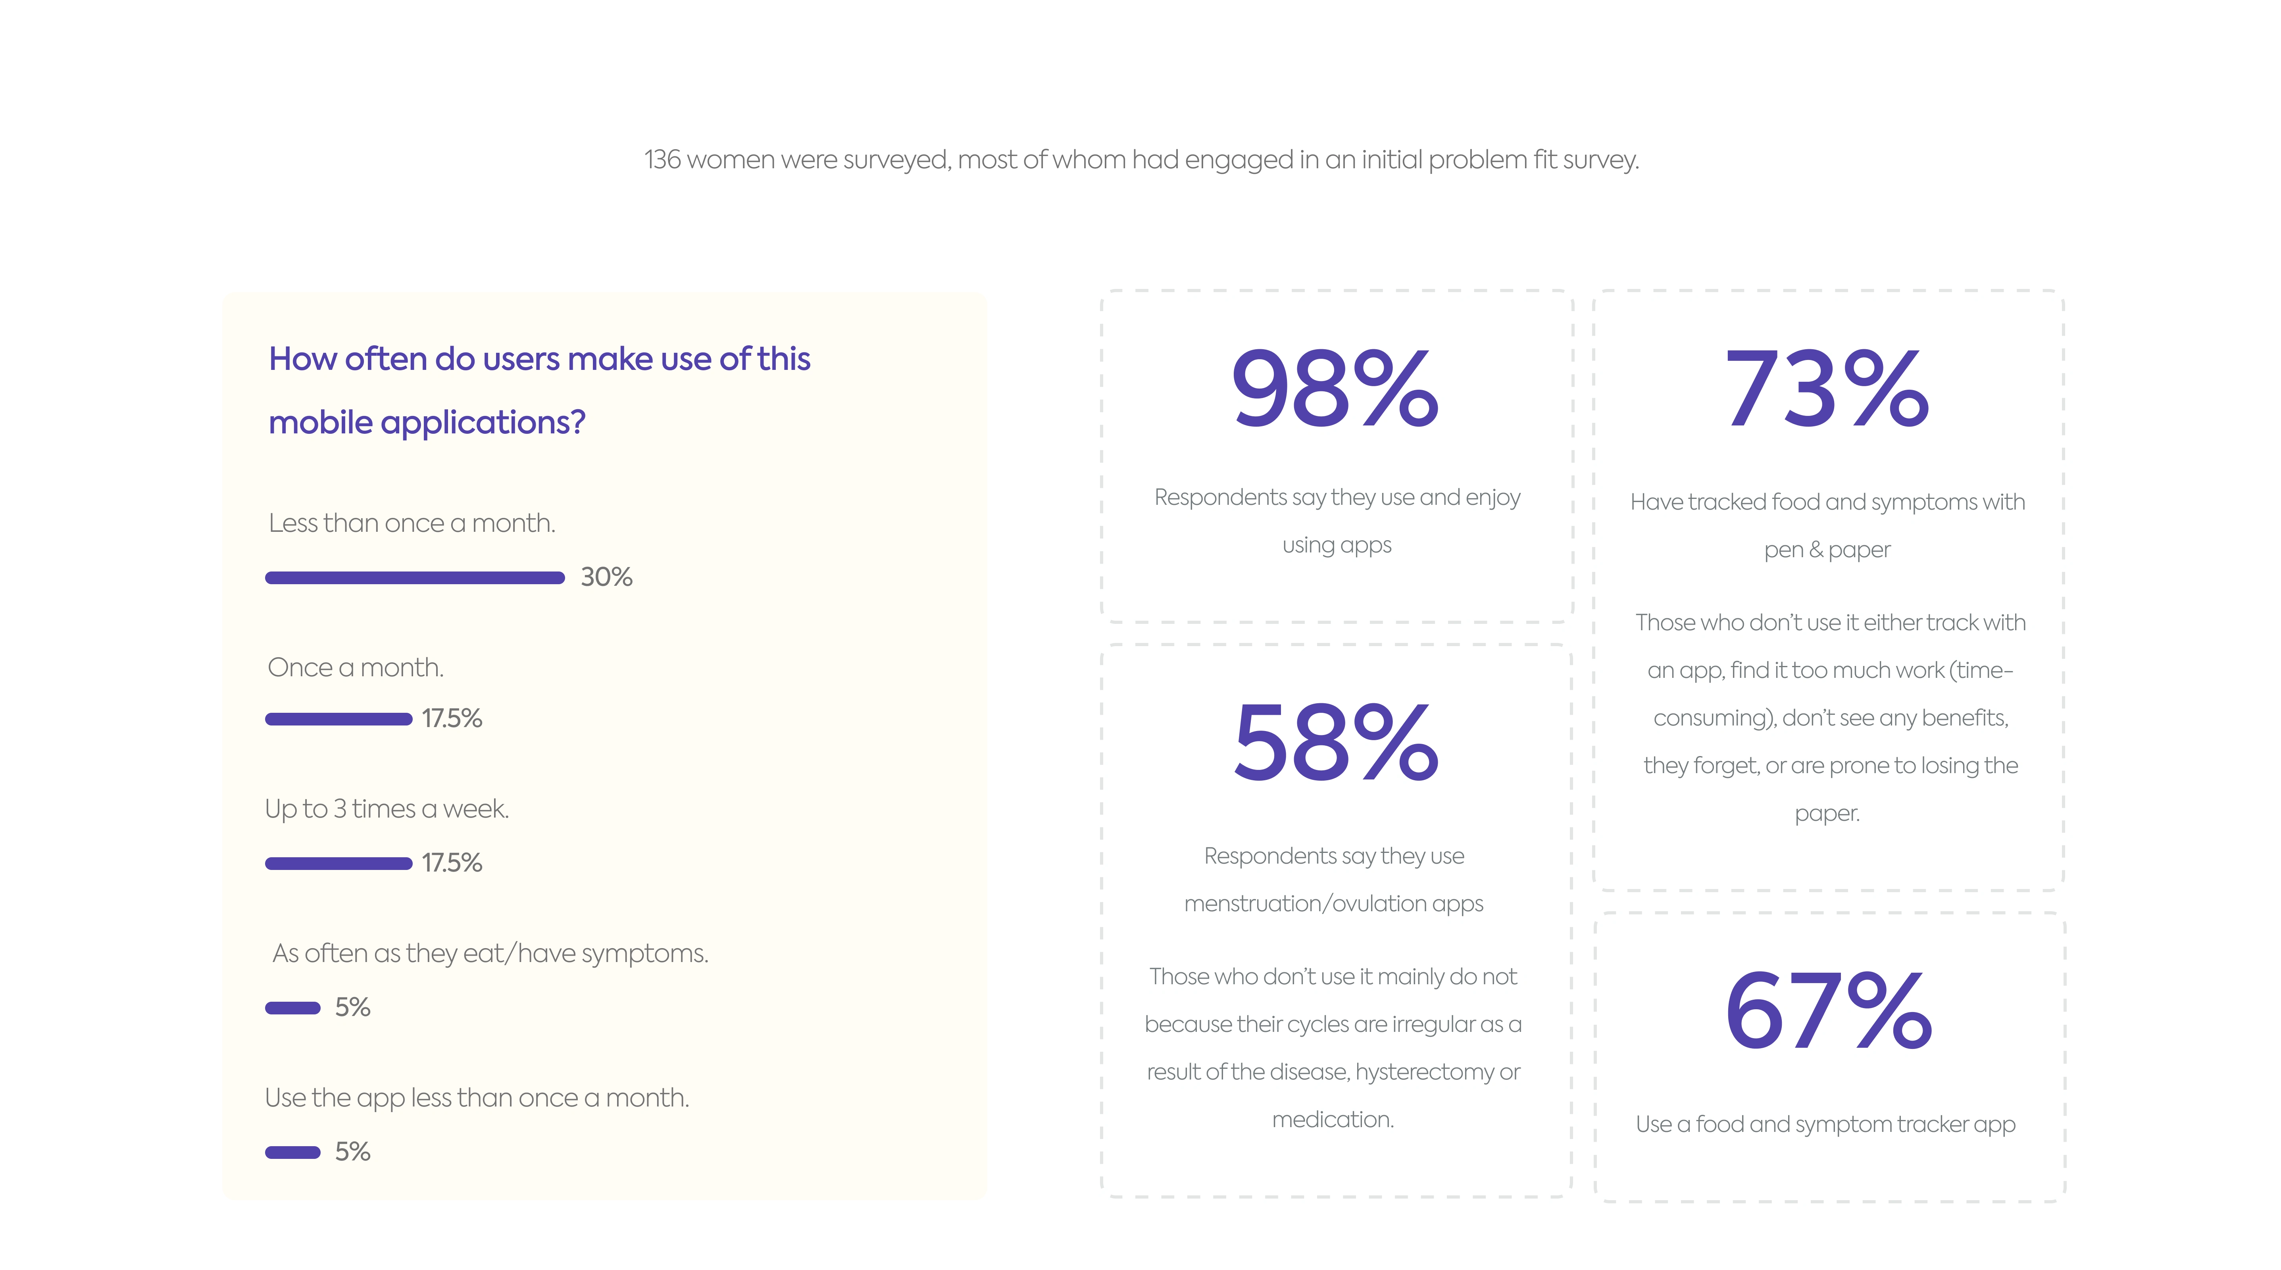This screenshot has width=2281, height=1270.
Task: Select the Once a month label
Action: (x=355, y=668)
